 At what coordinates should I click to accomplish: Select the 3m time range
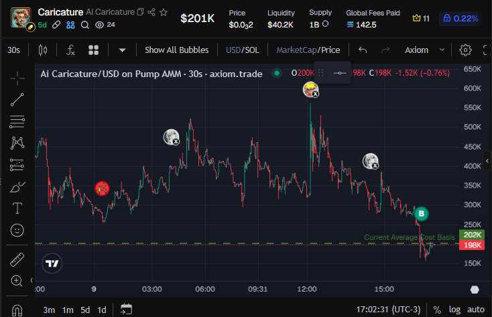49,310
